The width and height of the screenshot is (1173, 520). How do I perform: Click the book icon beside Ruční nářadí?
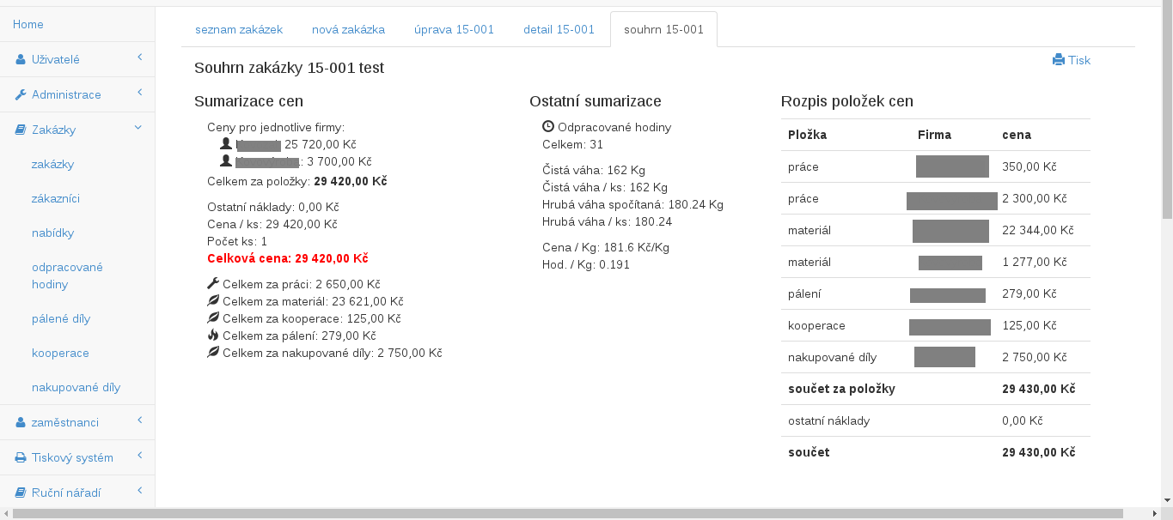point(21,493)
